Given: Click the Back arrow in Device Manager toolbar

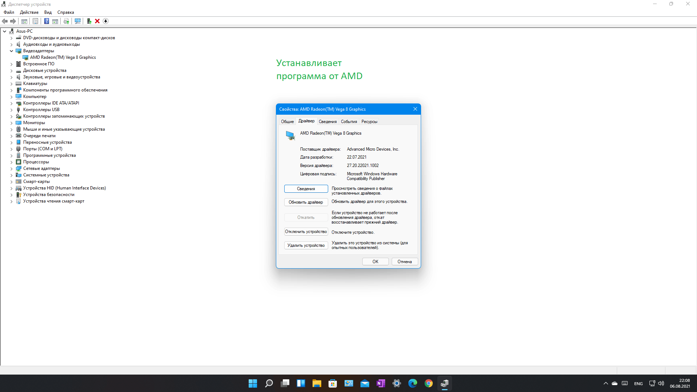Looking at the screenshot, I should (5, 21).
